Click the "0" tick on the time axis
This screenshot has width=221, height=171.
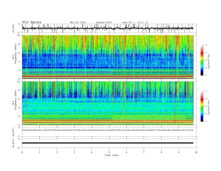pos(22,152)
